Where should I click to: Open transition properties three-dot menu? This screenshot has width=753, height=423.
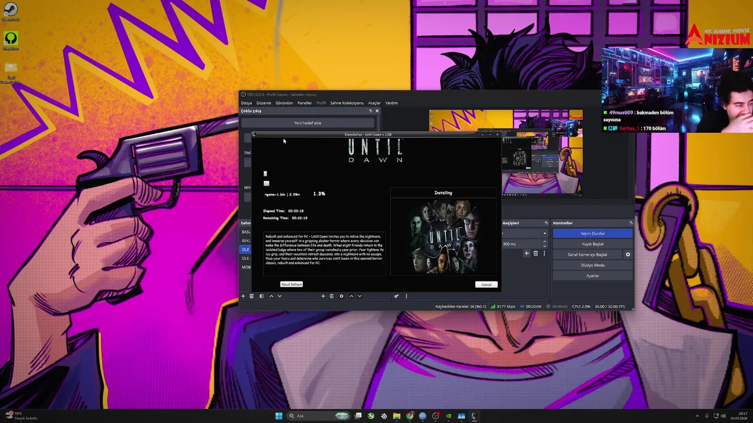pos(544,253)
